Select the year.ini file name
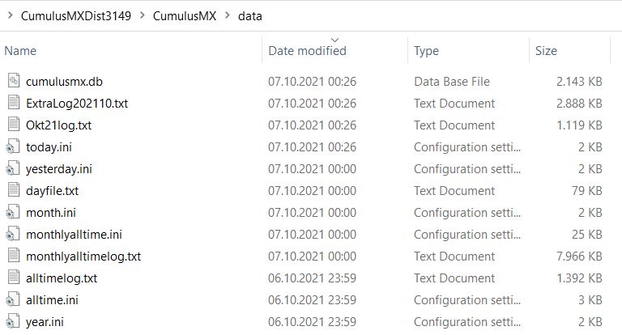Viewport: 622px width, 335px height. point(46,322)
